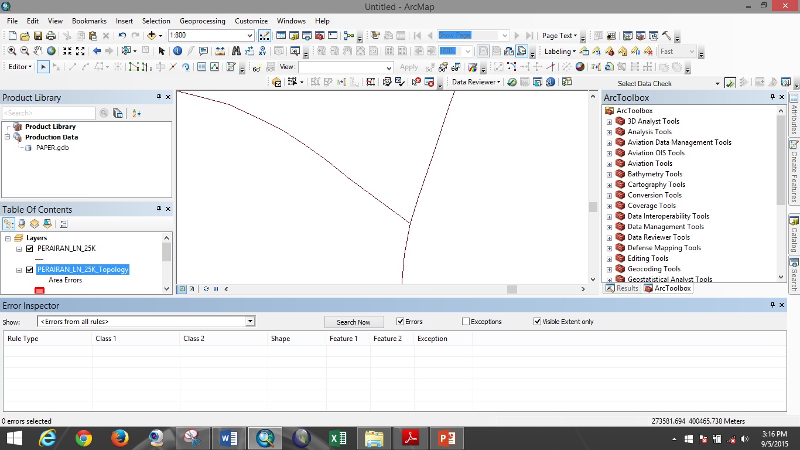Select PAPER.gdb in Production Data
Screen dimensions: 800x450
click(x=52, y=148)
